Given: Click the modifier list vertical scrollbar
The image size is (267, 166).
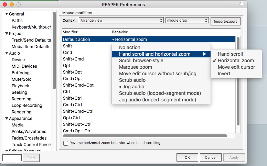Looking at the screenshot, I should pos(238,81).
